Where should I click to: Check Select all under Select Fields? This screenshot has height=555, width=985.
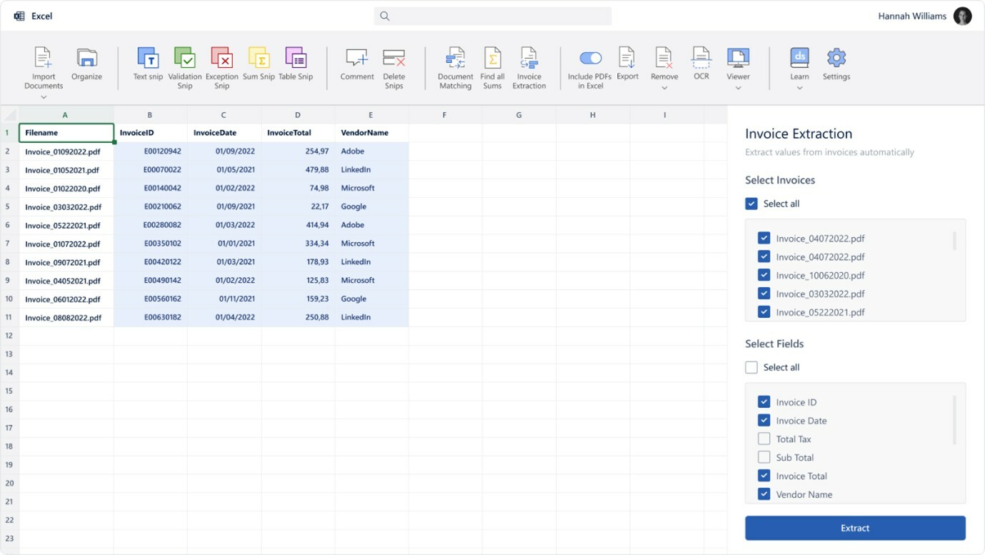pos(751,367)
